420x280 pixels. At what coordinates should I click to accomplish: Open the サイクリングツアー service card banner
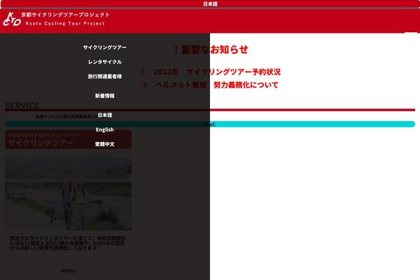[x=69, y=139]
